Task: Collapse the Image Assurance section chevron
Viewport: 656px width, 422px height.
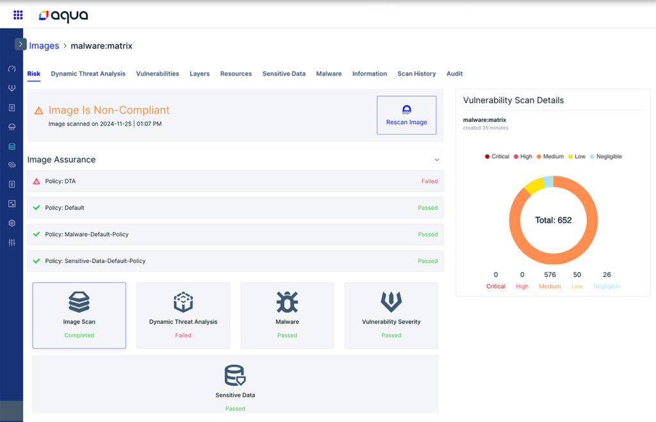Action: [437, 160]
